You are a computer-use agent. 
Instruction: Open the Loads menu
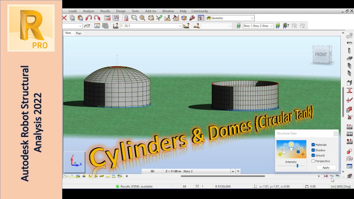pos(73,11)
